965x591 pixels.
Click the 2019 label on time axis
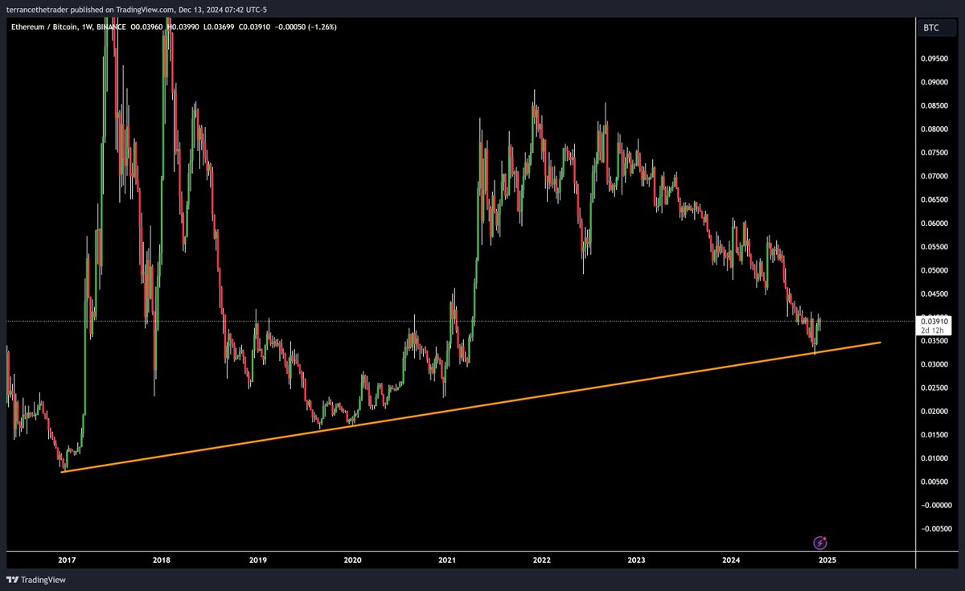pos(257,560)
